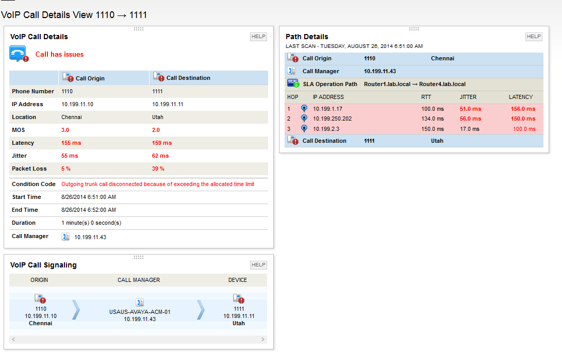Screen dimensions: 562x352
Task: Open HELP for VoIP Call Signaling
Action: pyautogui.click(x=258, y=265)
